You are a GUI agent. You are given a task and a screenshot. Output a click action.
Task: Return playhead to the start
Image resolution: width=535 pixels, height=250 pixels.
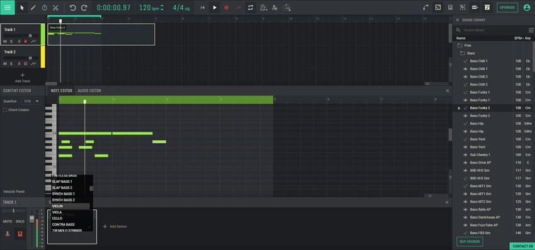pos(202,8)
